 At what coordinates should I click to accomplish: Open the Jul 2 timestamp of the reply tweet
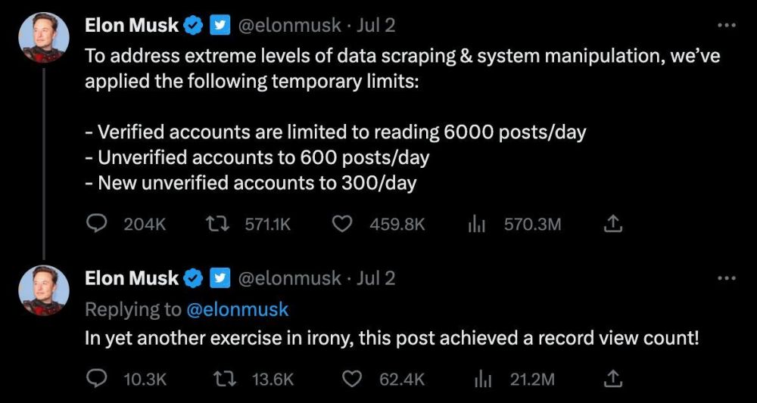375,278
